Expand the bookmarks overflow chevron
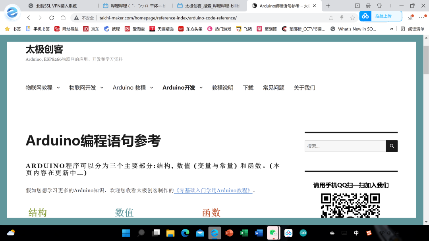 pyautogui.click(x=392, y=29)
